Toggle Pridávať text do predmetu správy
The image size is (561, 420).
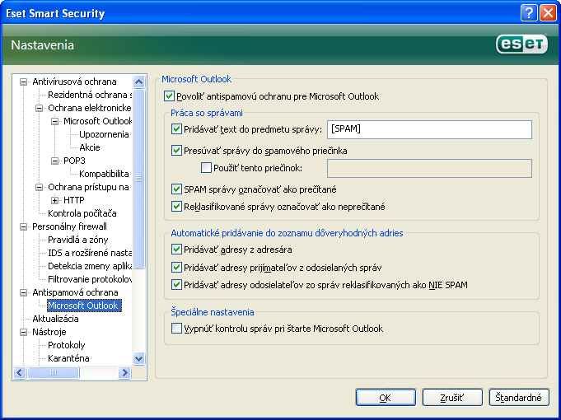(176, 128)
